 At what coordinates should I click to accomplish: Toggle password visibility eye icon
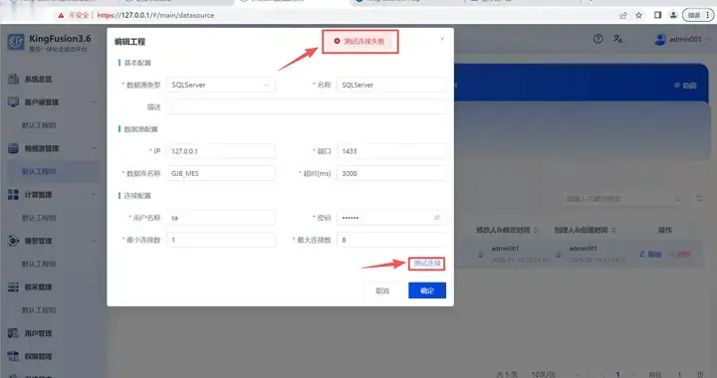click(437, 218)
